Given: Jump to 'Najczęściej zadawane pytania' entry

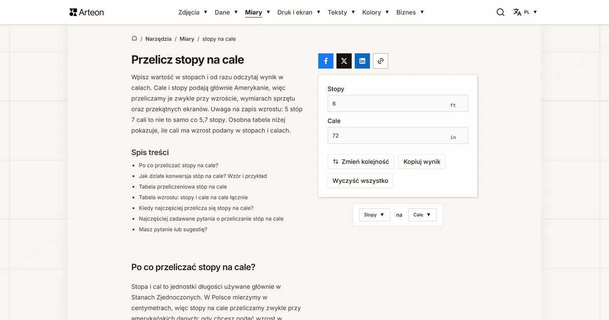Looking at the screenshot, I should pos(211,219).
